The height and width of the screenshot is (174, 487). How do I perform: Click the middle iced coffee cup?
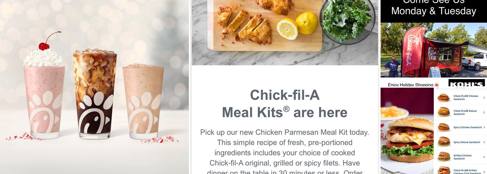point(95,94)
